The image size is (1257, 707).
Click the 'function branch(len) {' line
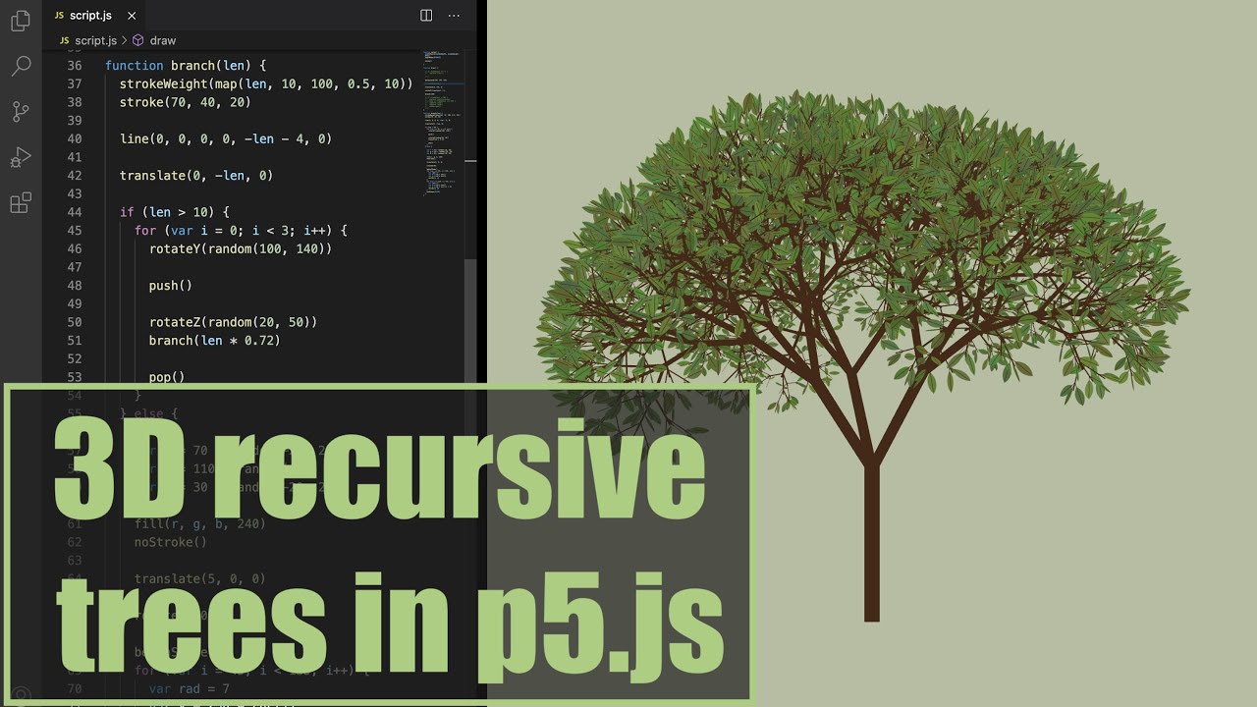pos(186,66)
